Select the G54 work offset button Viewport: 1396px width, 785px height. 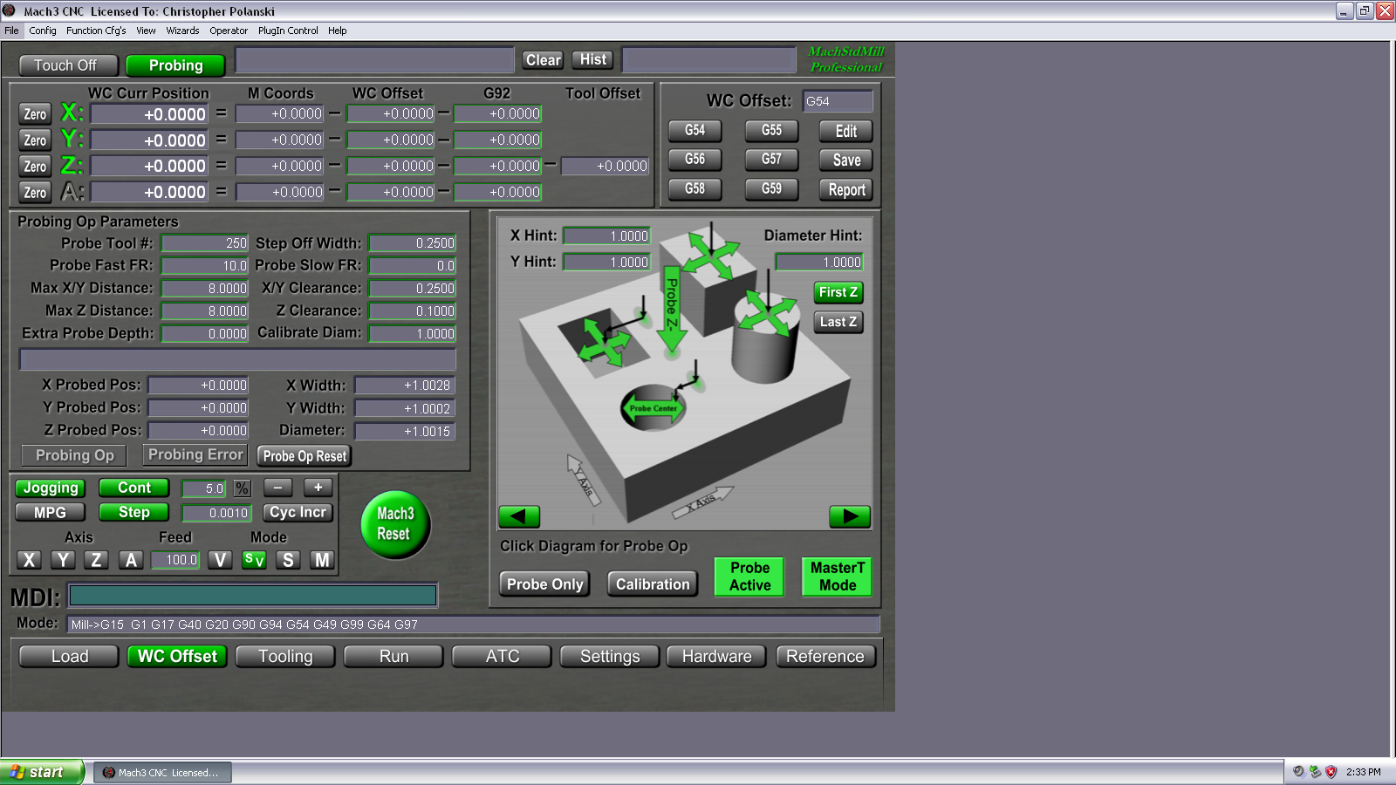coord(695,131)
